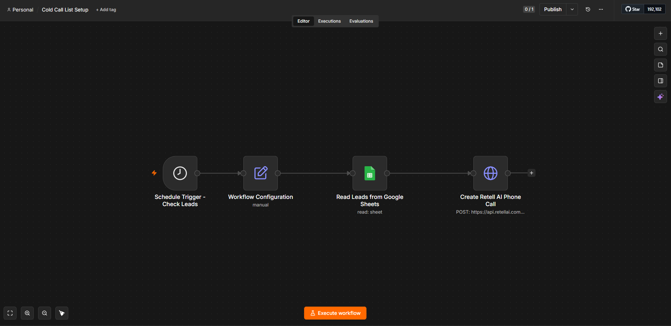
Task: Click the 'Schedule Trigger - Check Leads' label
Action: click(180, 200)
